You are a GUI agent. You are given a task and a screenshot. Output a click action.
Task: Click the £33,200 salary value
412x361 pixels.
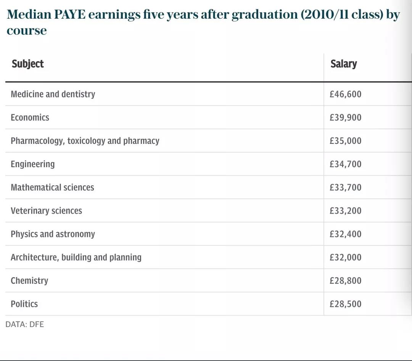tap(345, 211)
